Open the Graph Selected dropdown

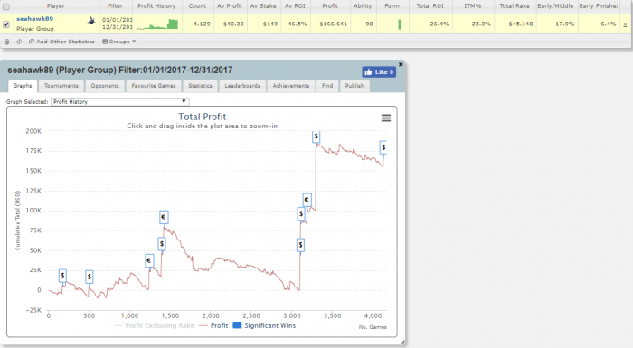pos(120,102)
